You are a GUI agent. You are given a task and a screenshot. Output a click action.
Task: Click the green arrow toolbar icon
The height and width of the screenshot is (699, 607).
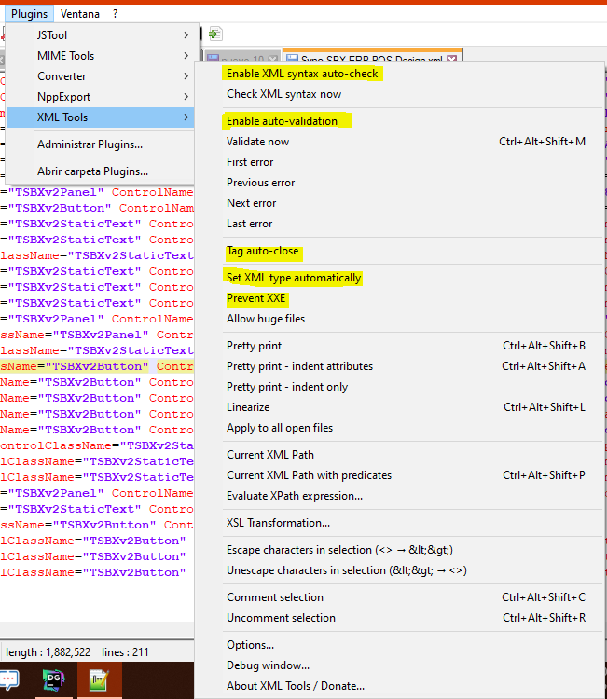215,34
